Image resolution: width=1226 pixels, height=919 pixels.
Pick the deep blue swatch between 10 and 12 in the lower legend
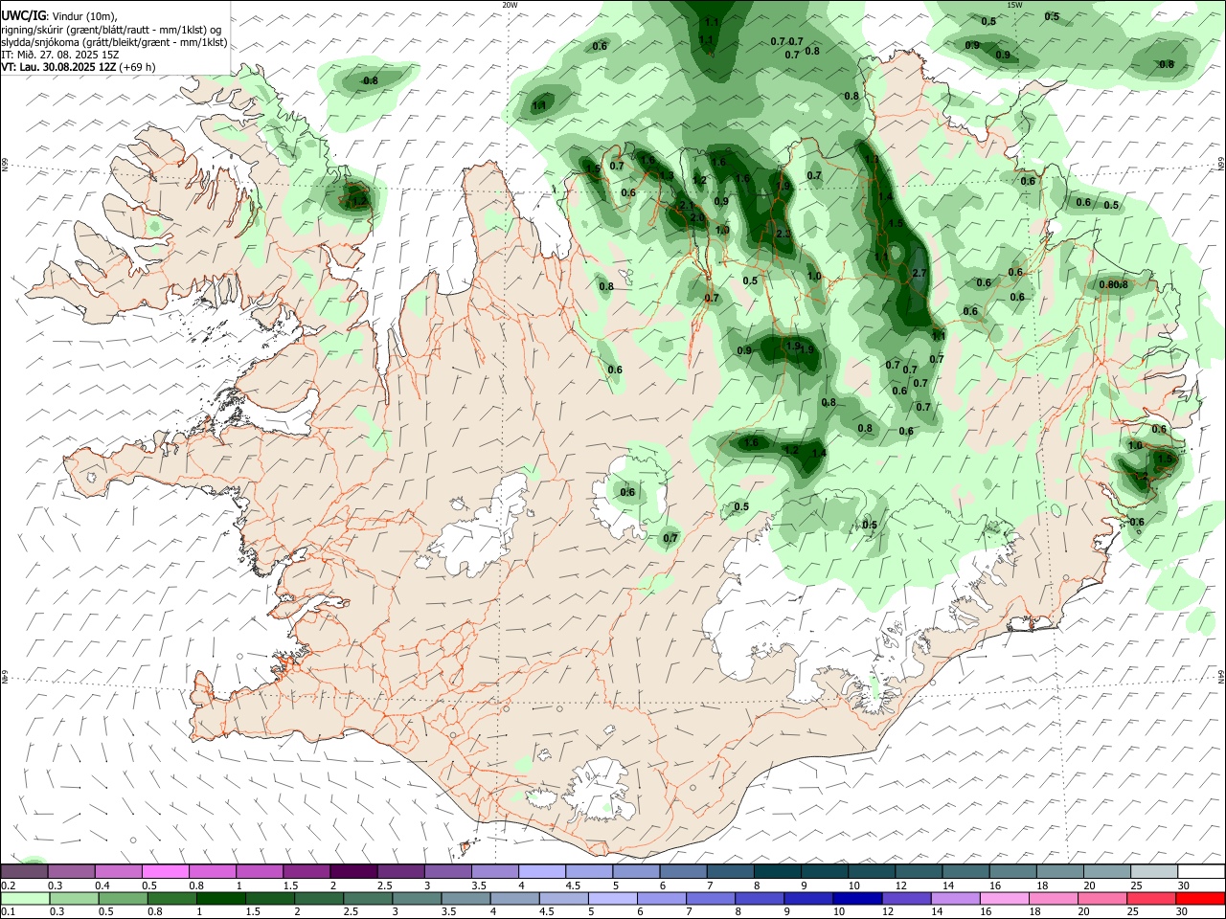tap(857, 898)
